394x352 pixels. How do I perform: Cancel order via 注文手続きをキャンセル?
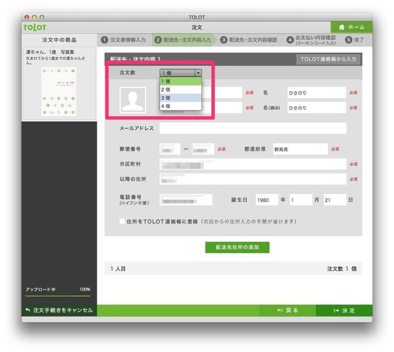click(59, 310)
